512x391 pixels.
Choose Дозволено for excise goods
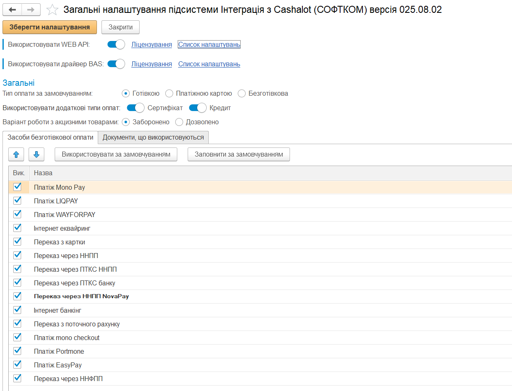[x=179, y=122]
